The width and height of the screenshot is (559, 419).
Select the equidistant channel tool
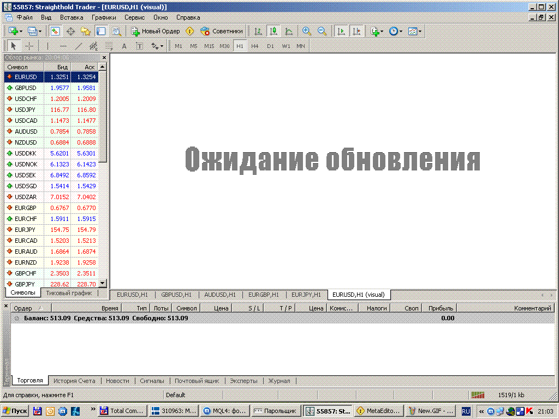tap(93, 46)
